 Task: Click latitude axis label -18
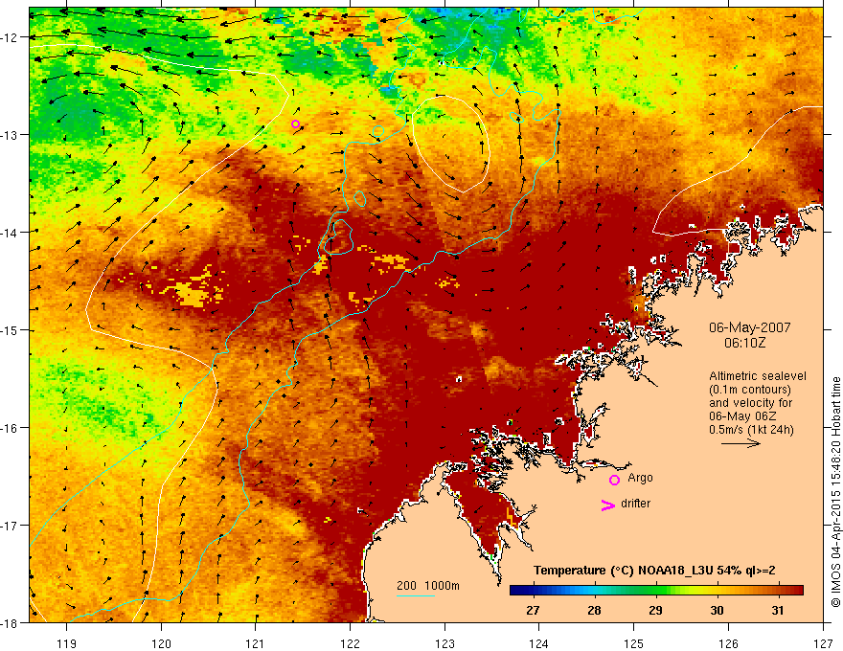tap(11, 622)
